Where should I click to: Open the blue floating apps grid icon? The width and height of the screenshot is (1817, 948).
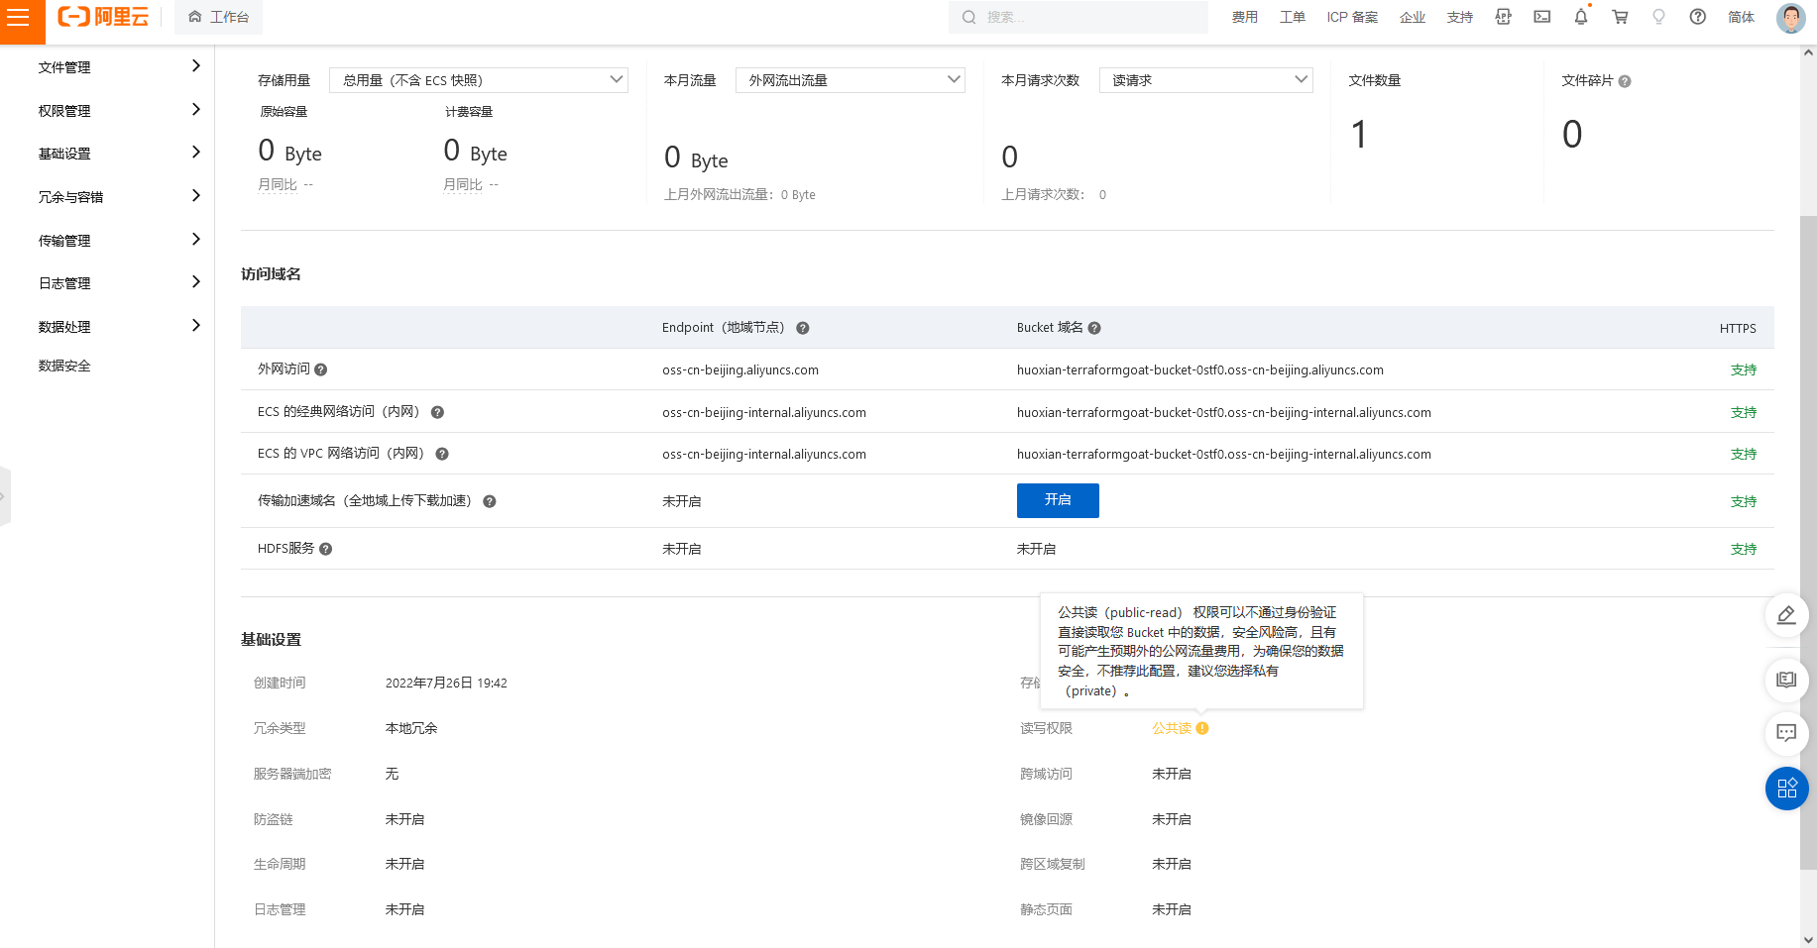[1786, 789]
